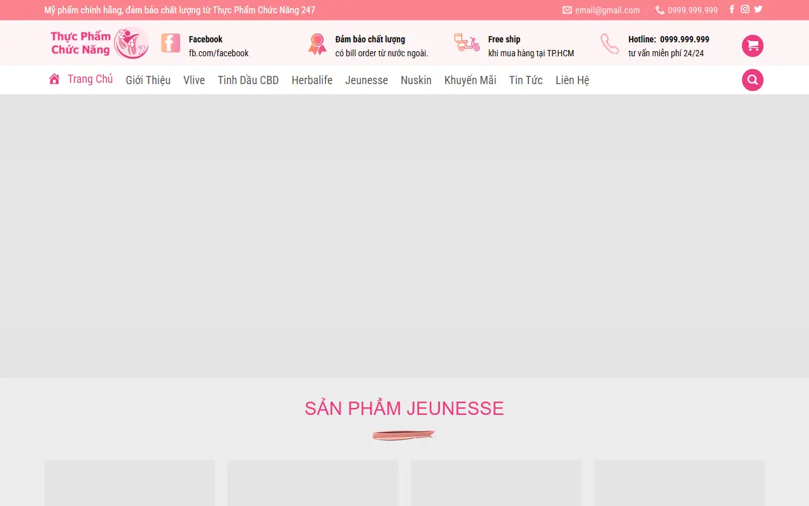
Task: Go to Trang Chủ menu item
Action: [x=90, y=79]
